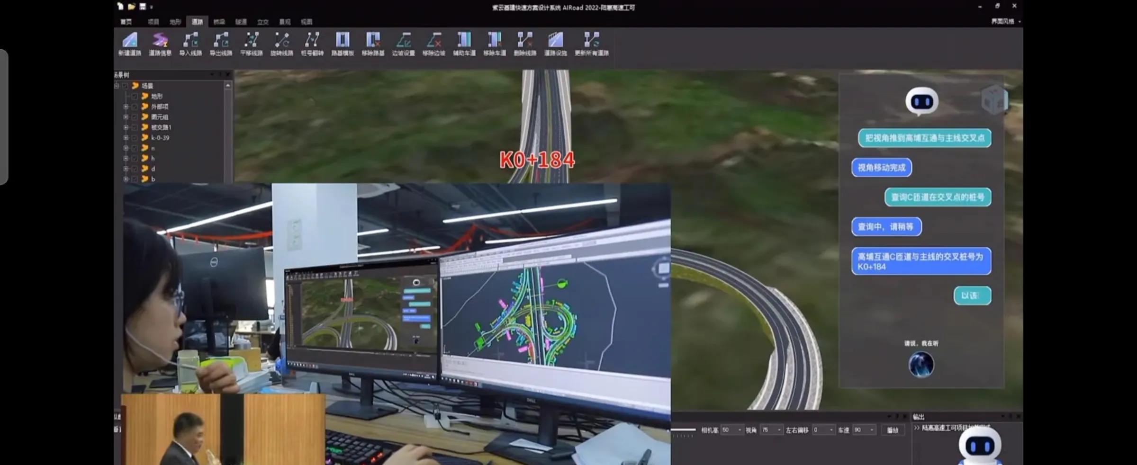Open the 首页 home tab
This screenshot has height=465, width=1137.
point(126,22)
